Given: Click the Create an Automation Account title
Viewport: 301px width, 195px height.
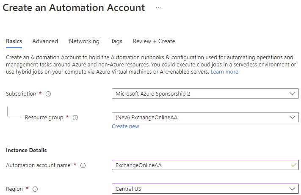Looking at the screenshot, I should pyautogui.click(x=74, y=8).
